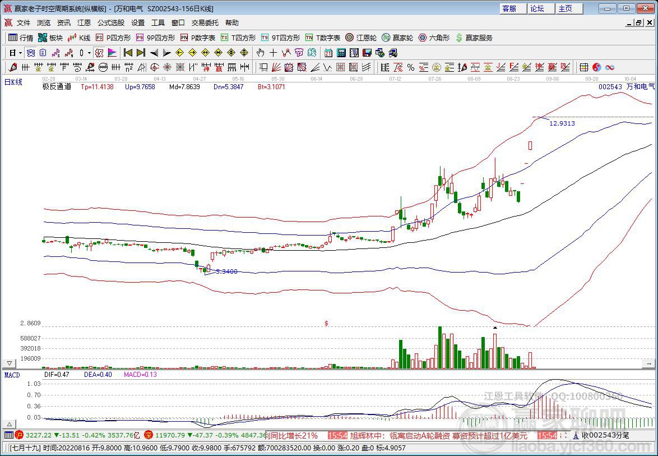The height and width of the screenshot is (456, 658).
Task: Expand the candlestick style dropdown arrow
Action: (89, 53)
